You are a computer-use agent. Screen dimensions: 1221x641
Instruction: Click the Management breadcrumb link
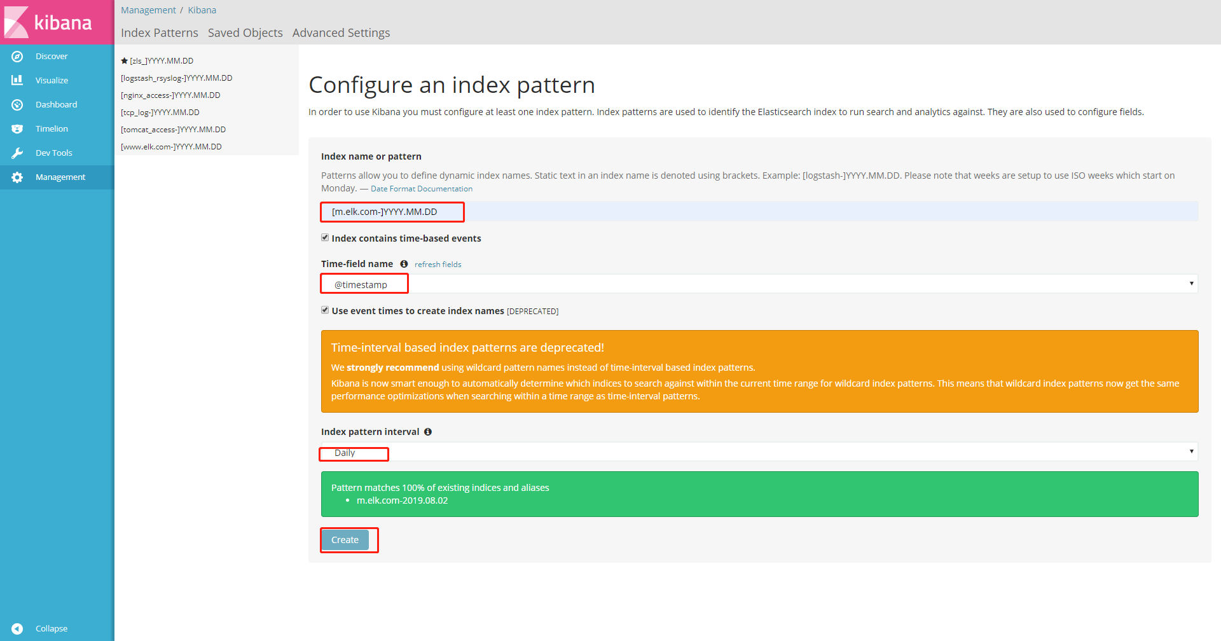pos(148,10)
